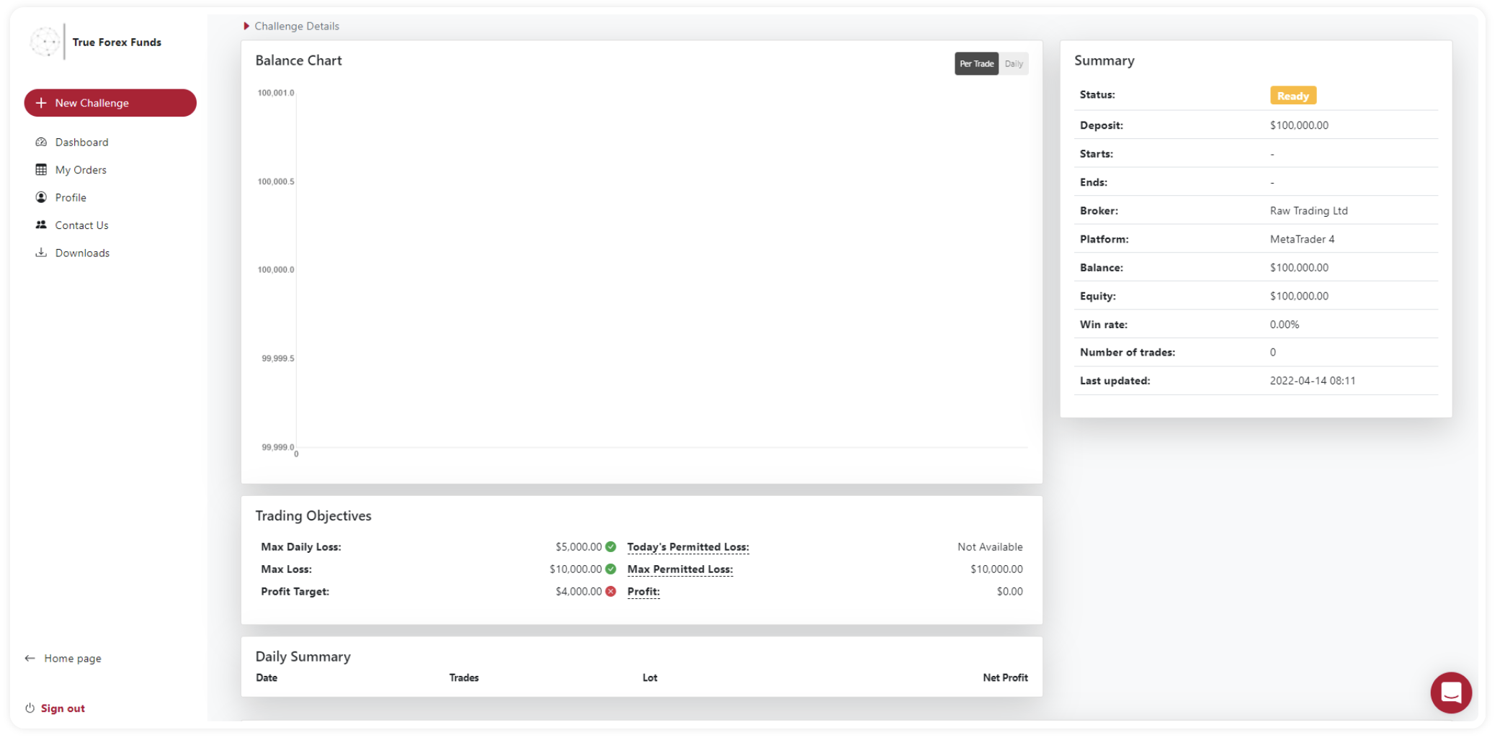Click the MetaTrader 4 platform value

(x=1302, y=239)
